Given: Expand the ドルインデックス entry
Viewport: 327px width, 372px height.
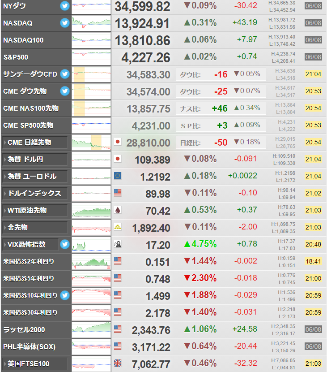Looking at the screenshot, I should pos(34,194).
